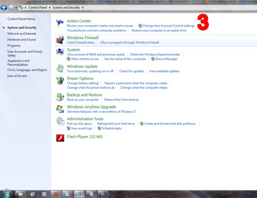Click View event logs
This screenshot has height=198, width=257.
click(82, 128)
